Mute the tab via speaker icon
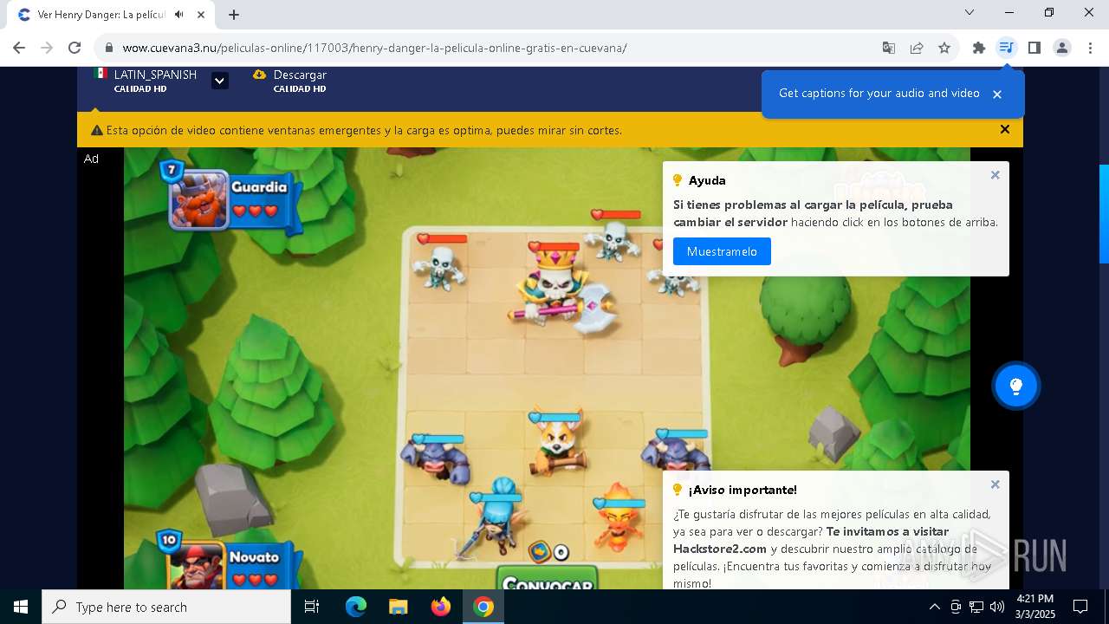 click(178, 15)
